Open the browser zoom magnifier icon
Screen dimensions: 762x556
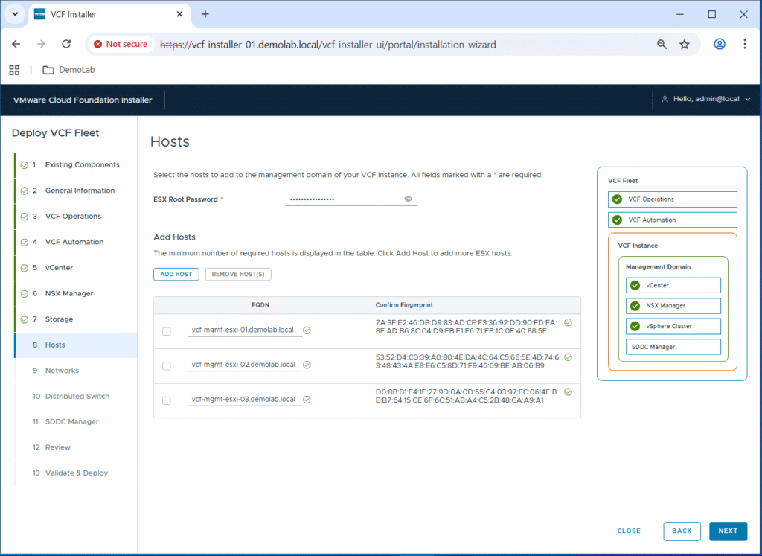(662, 44)
